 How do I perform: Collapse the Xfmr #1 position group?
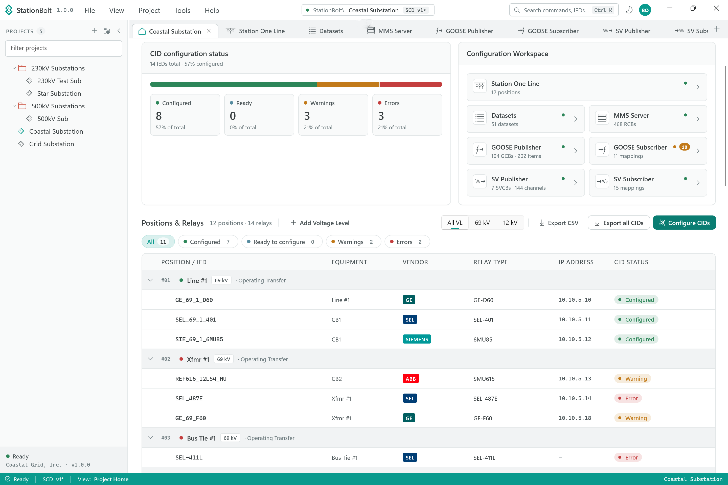(x=150, y=359)
